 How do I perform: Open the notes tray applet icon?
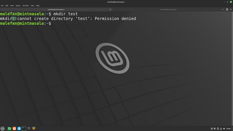(212, 129)
